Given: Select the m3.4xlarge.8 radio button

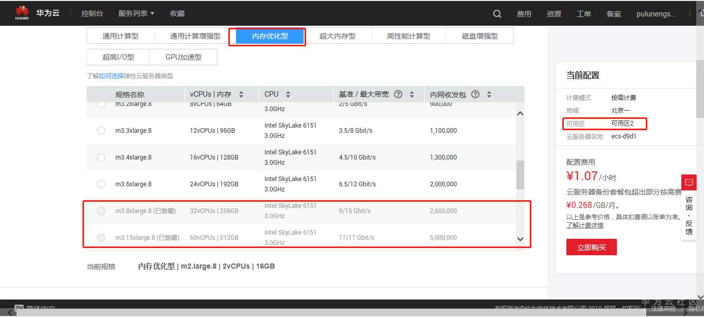Looking at the screenshot, I should 101,157.
